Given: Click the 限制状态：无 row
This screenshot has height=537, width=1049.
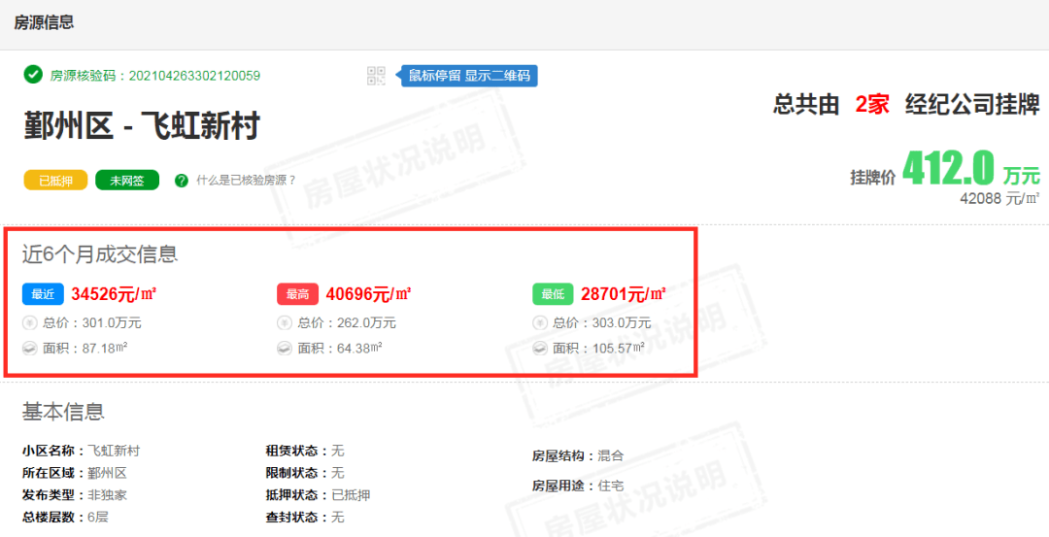Looking at the screenshot, I should (x=305, y=473).
